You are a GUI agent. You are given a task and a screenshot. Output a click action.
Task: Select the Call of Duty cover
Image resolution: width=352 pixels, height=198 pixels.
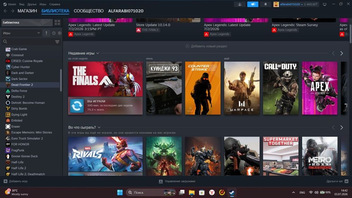[281, 88]
